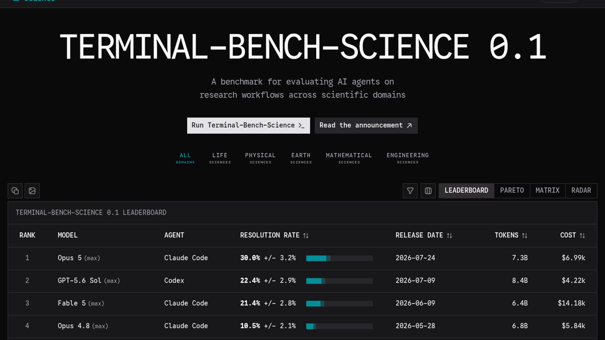Click the $5.84k cost value
605x340 pixels.
(x=573, y=326)
